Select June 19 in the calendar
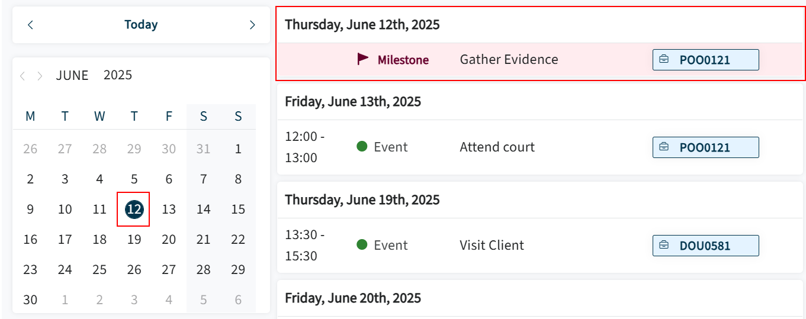 pos(134,239)
